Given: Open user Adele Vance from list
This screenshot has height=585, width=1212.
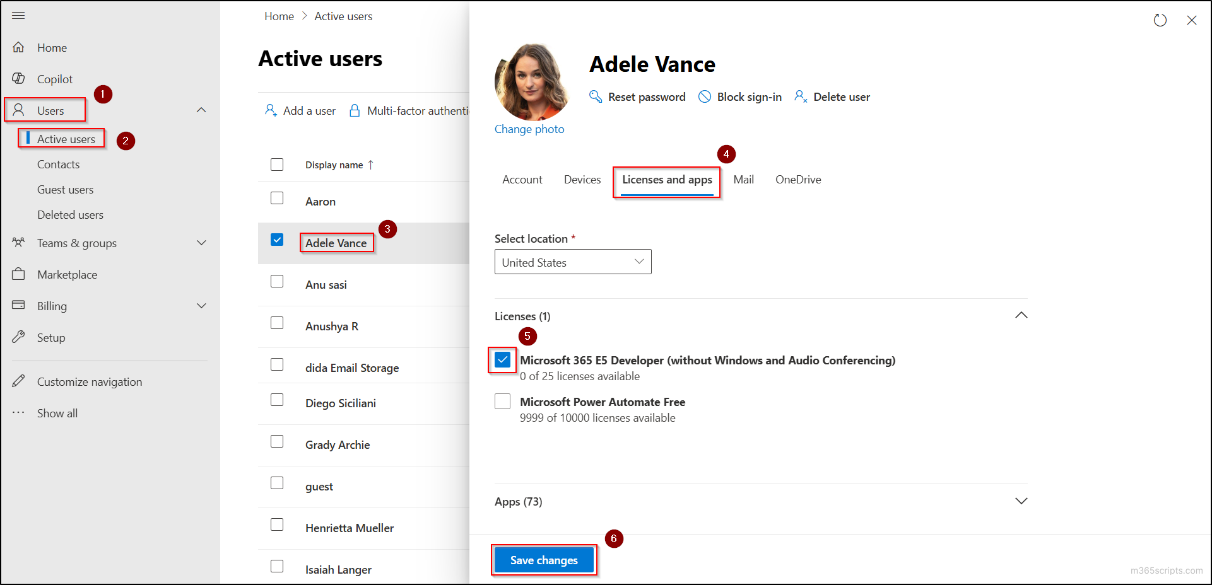Looking at the screenshot, I should (336, 243).
